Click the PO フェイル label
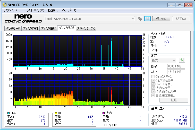195x130 pixels. pyautogui.click(x=110, y=125)
